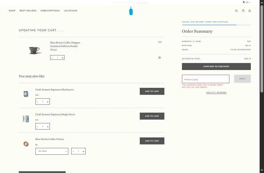The image size is (264, 173).
Task: Remove Coffee Dripper with trash icon
Action: [159, 58]
